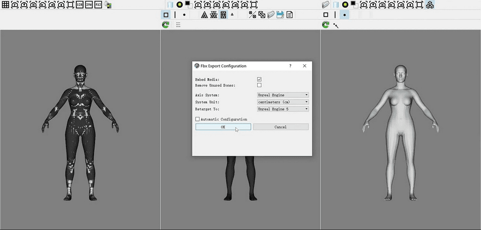Click the list lines icon beside refresh
The image size is (481, 230).
tap(178, 25)
